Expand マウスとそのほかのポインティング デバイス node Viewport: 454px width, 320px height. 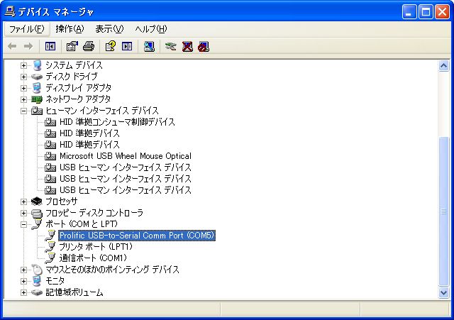click(23, 270)
